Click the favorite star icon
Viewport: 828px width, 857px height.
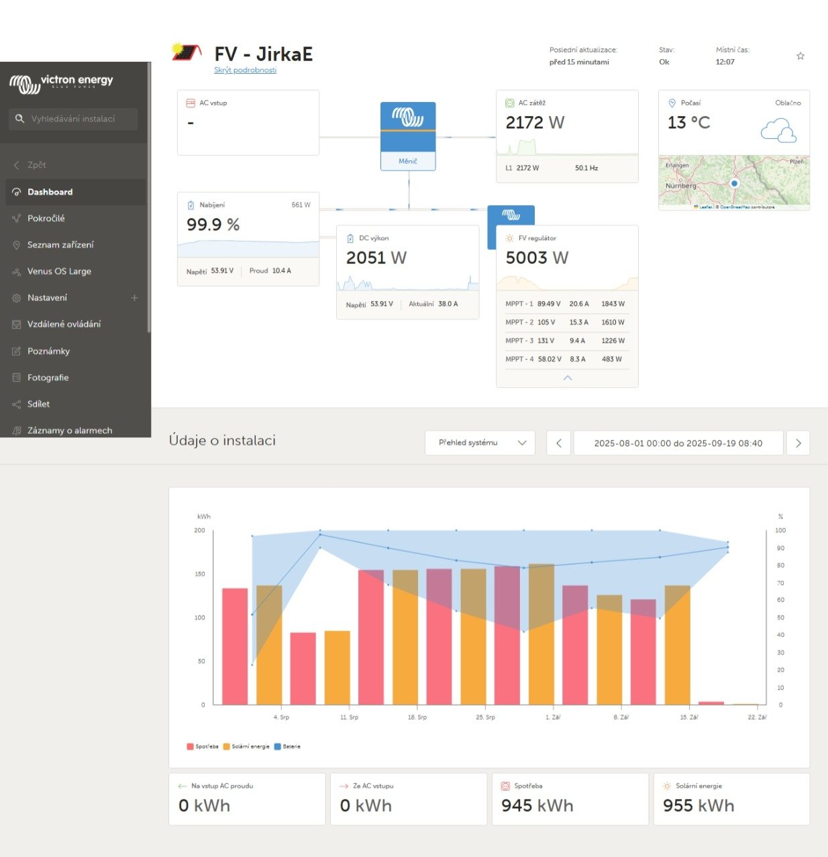pyautogui.click(x=800, y=56)
